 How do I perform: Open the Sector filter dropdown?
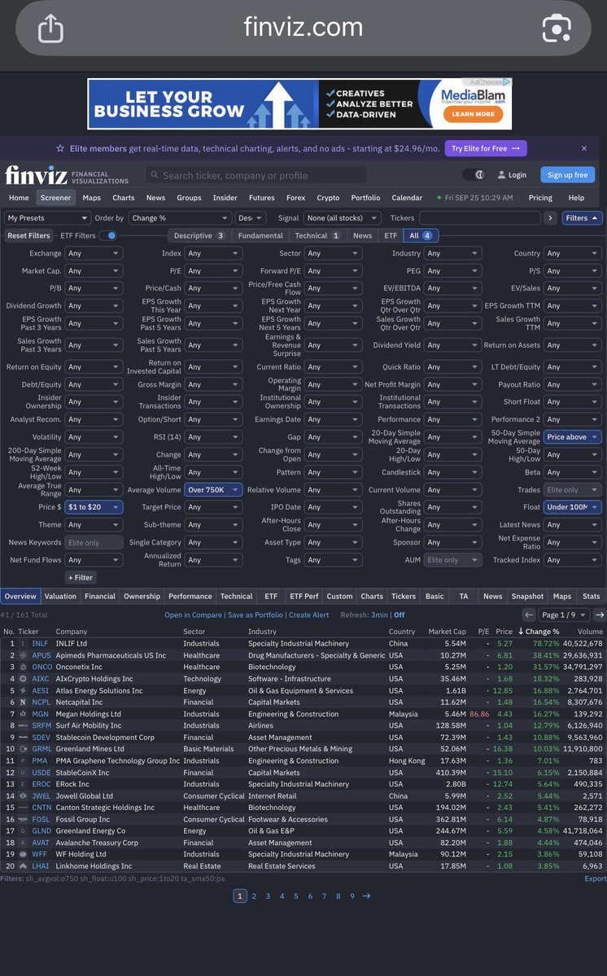pyautogui.click(x=333, y=253)
